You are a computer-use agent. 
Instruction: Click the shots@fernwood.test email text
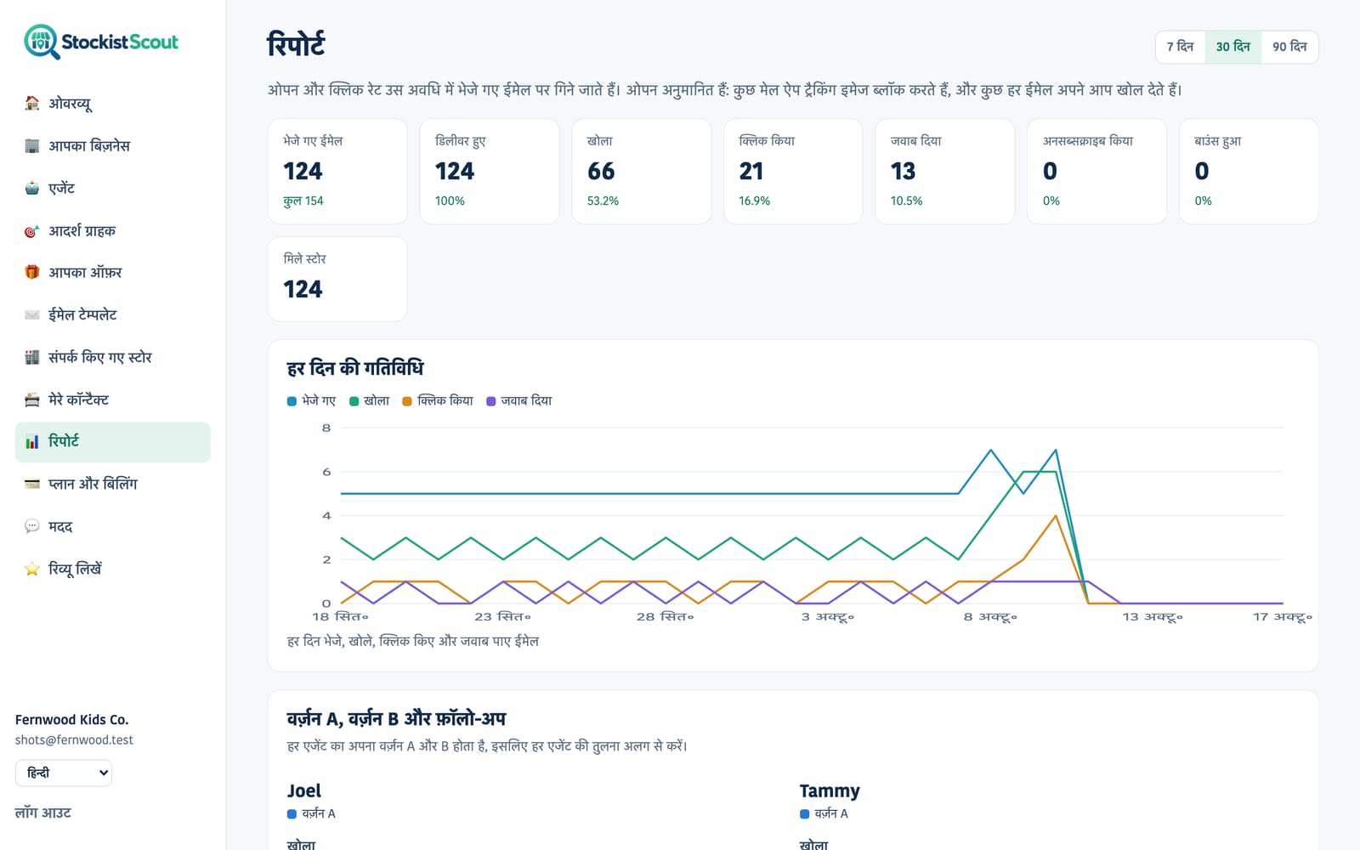(74, 739)
